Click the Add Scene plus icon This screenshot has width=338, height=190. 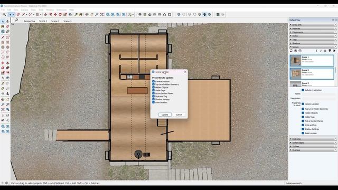point(296,51)
